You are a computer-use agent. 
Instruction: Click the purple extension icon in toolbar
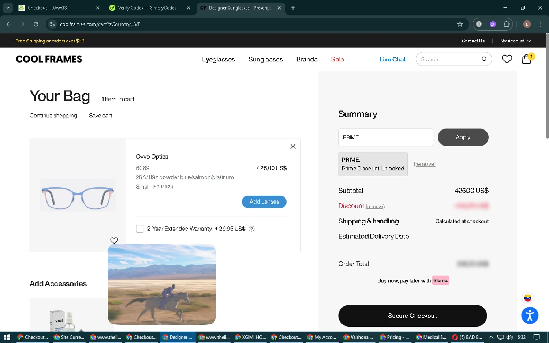pyautogui.click(x=493, y=24)
